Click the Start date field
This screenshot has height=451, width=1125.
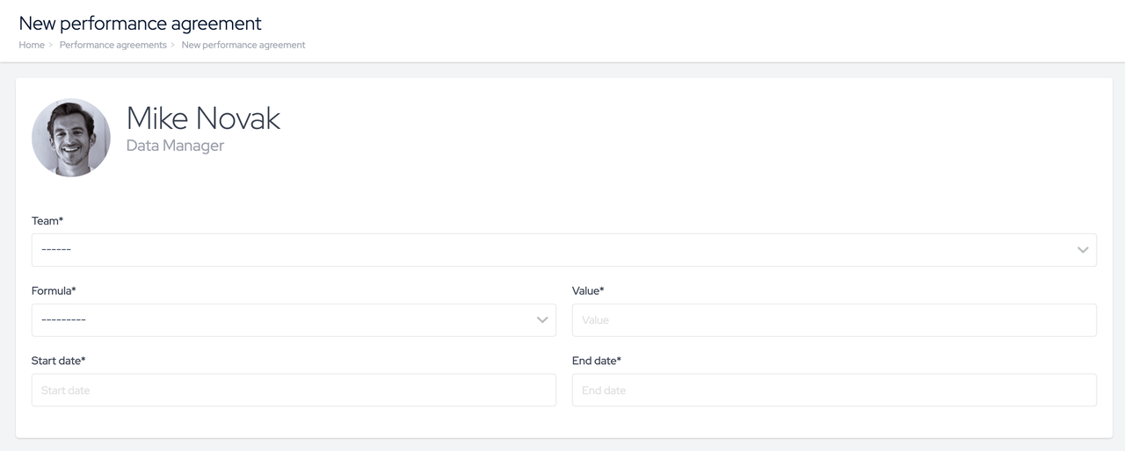click(x=294, y=390)
